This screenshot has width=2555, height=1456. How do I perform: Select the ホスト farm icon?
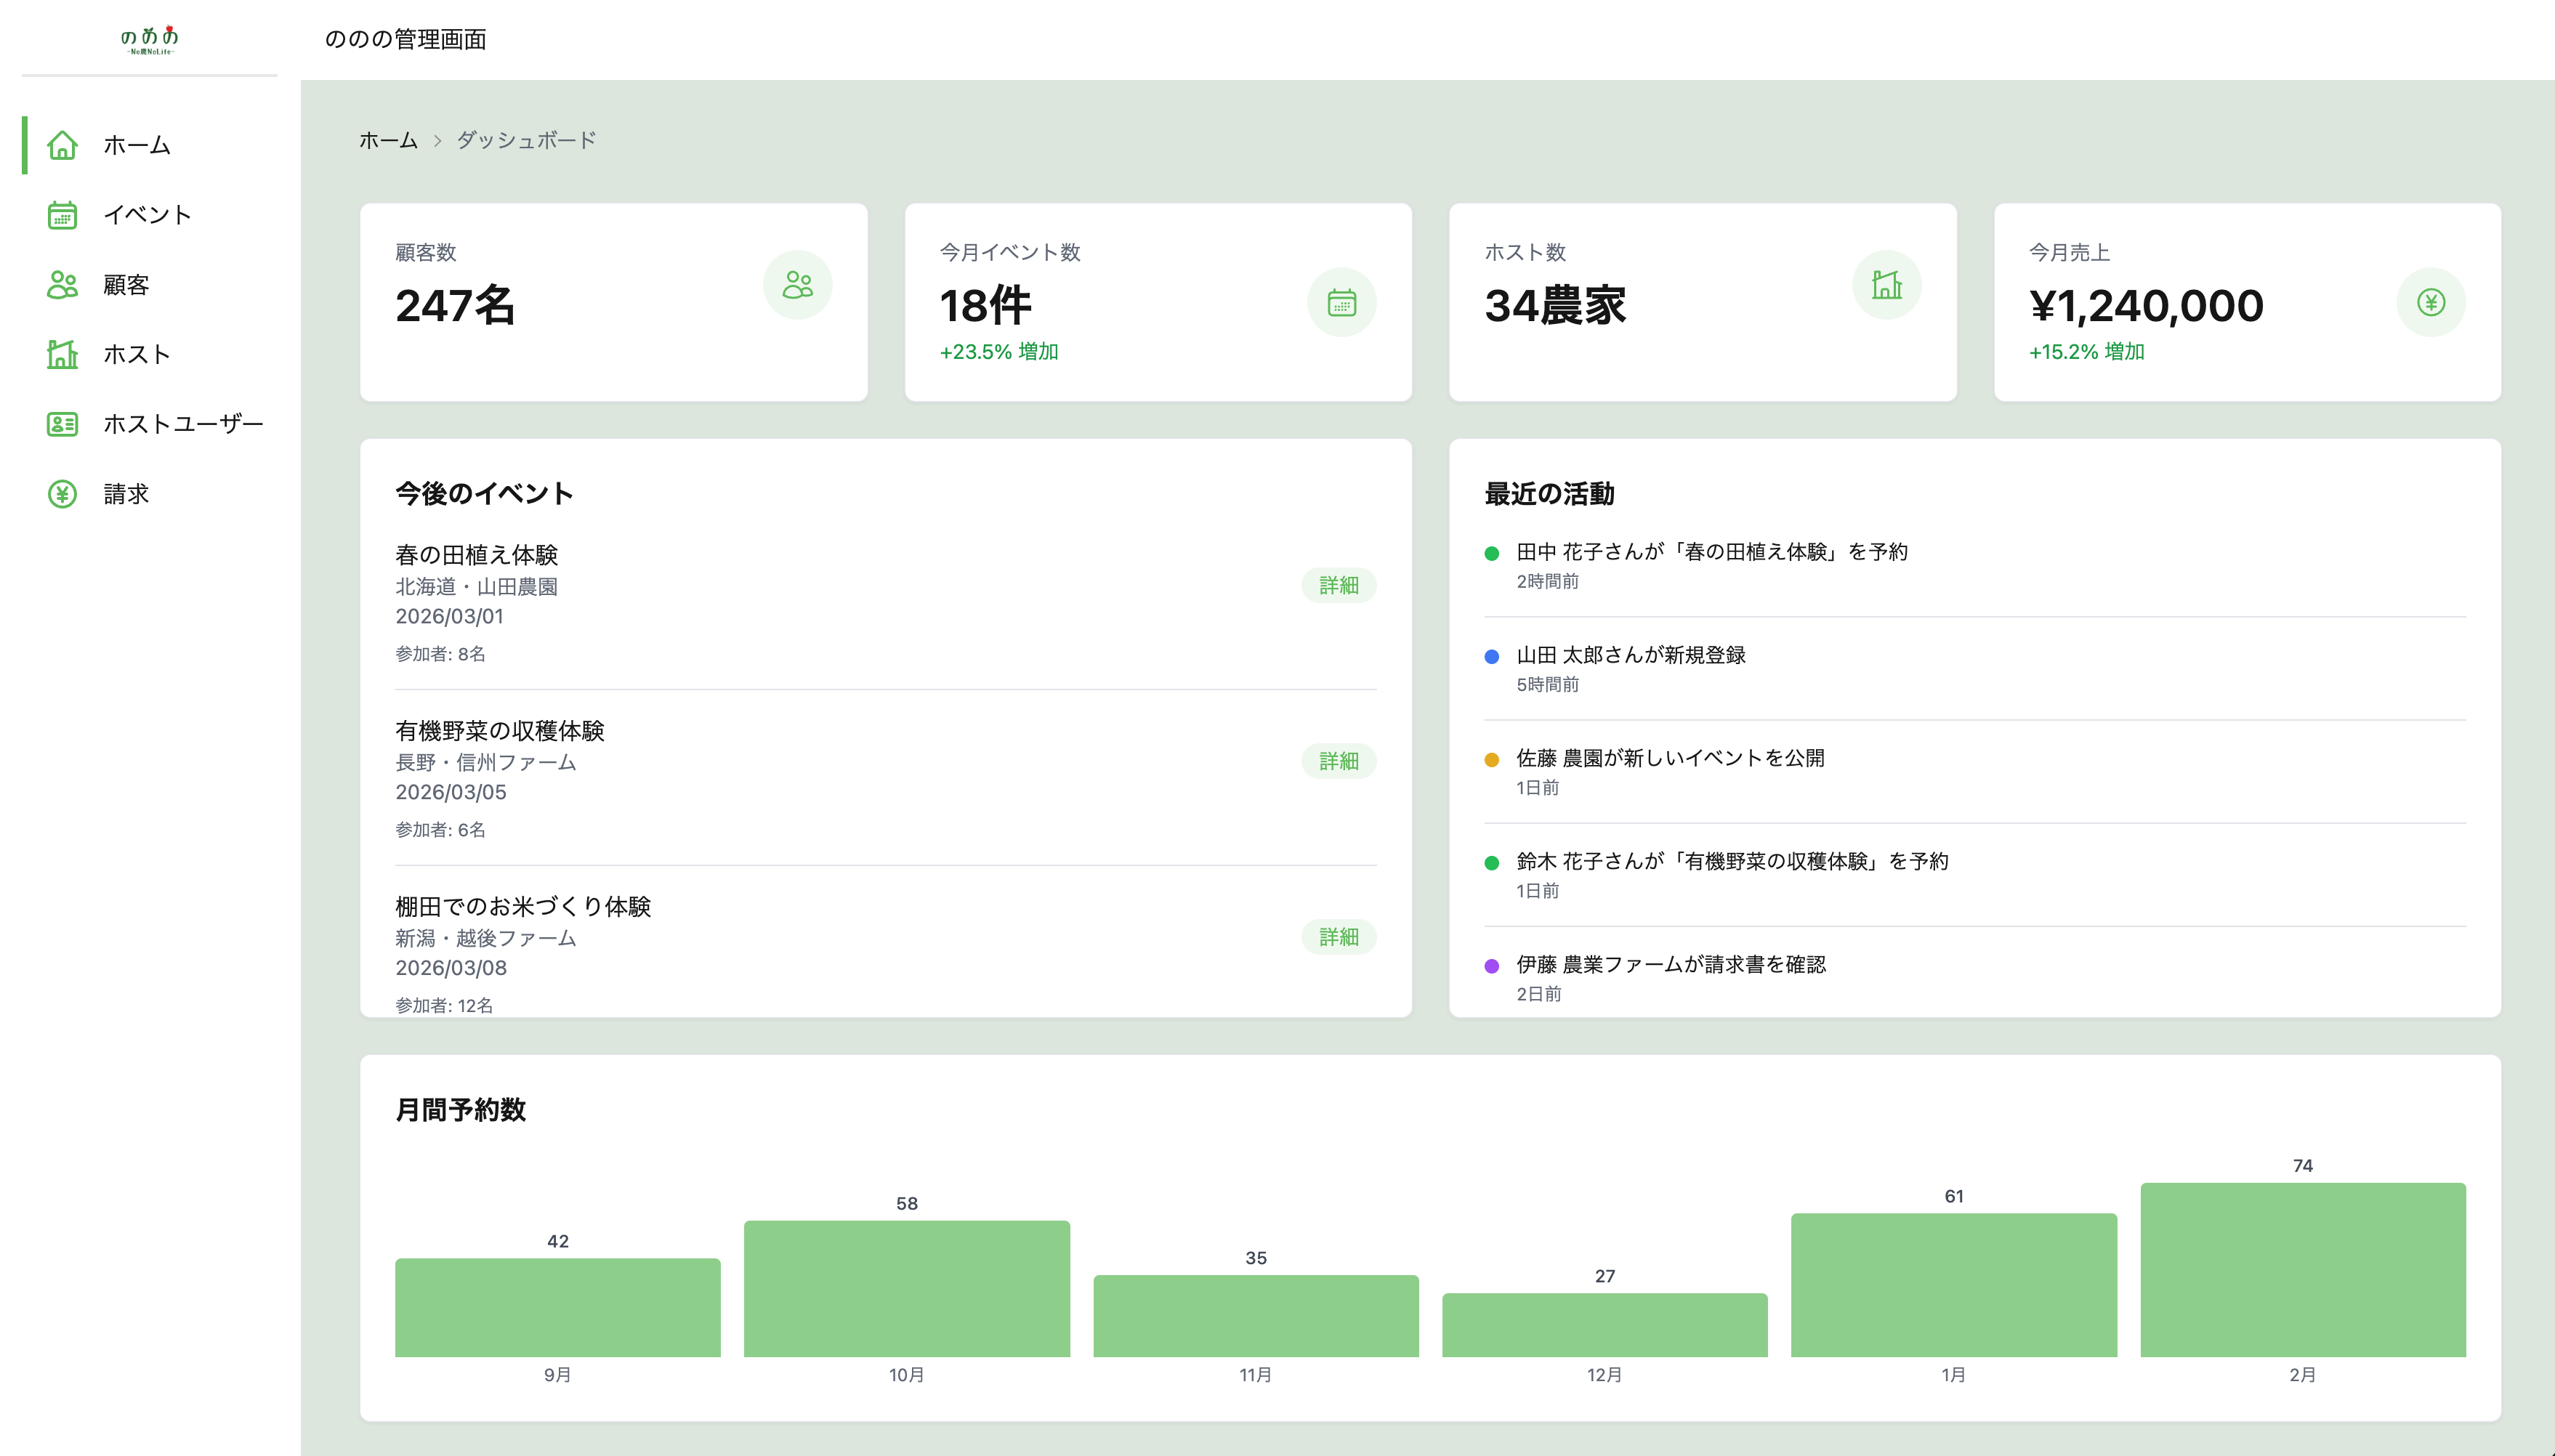[62, 354]
